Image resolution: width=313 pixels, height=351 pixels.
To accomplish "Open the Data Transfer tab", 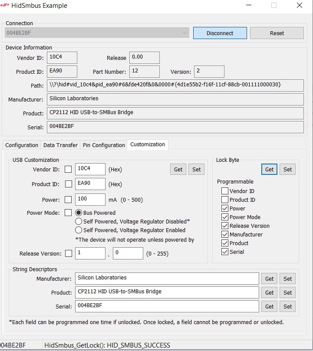I will (60, 145).
